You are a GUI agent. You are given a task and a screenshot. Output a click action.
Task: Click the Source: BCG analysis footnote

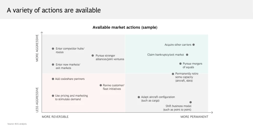click(17, 124)
